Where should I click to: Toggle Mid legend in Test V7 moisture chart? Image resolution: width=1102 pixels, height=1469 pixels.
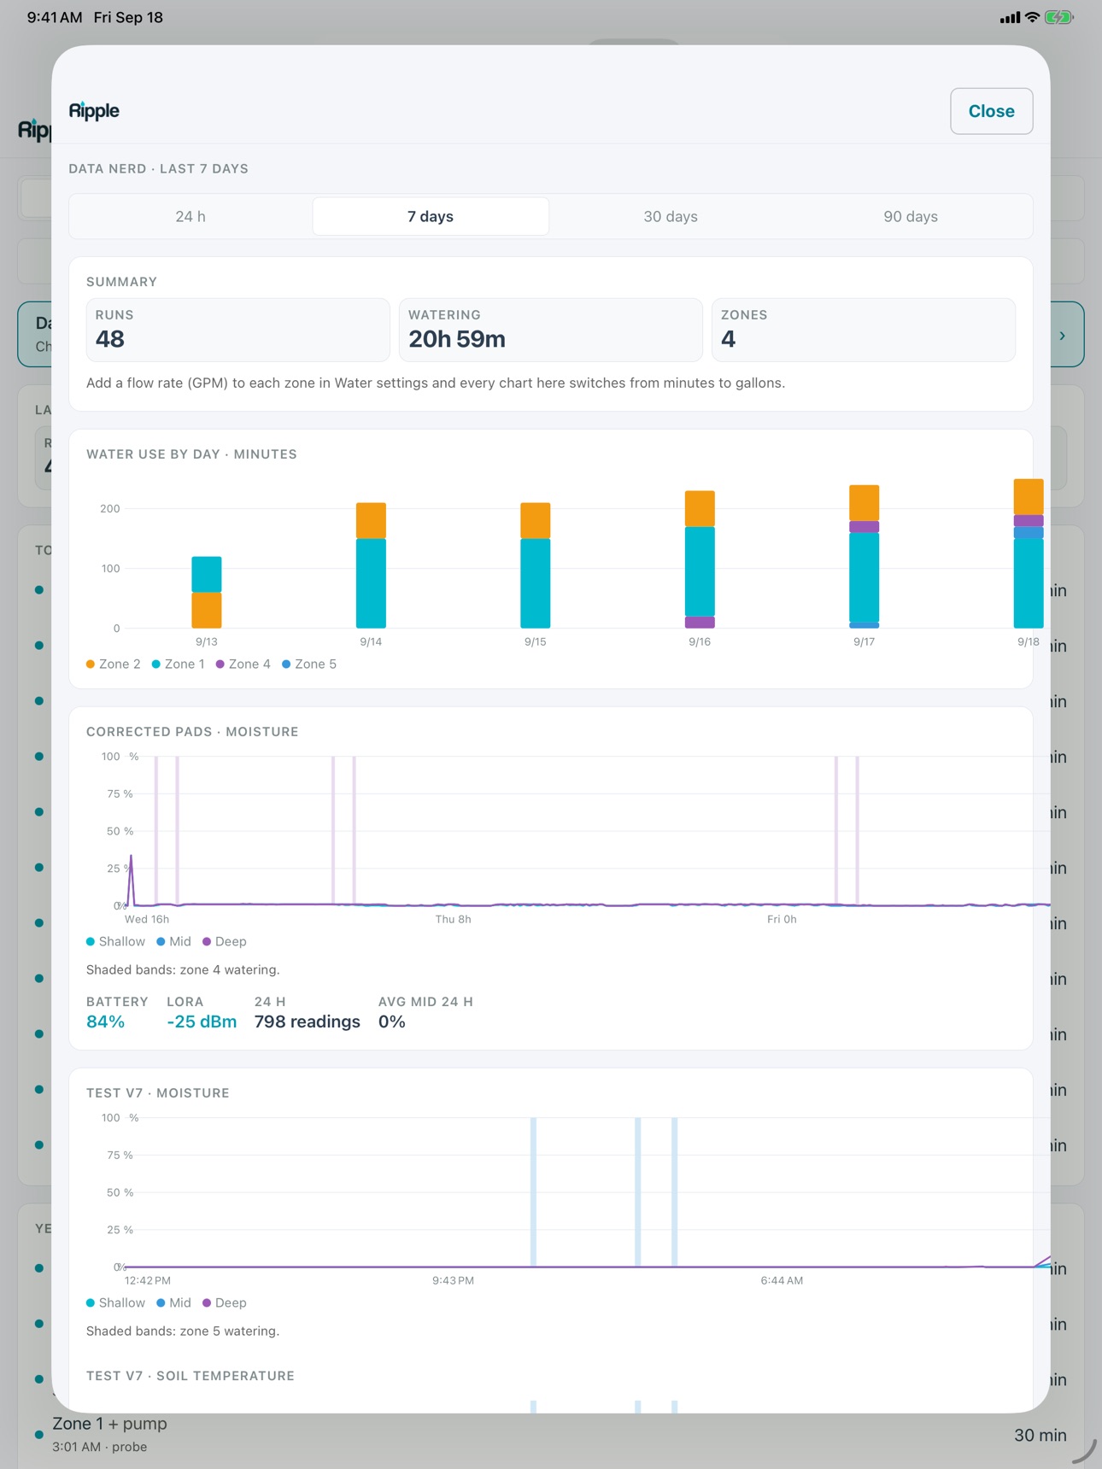(173, 1302)
